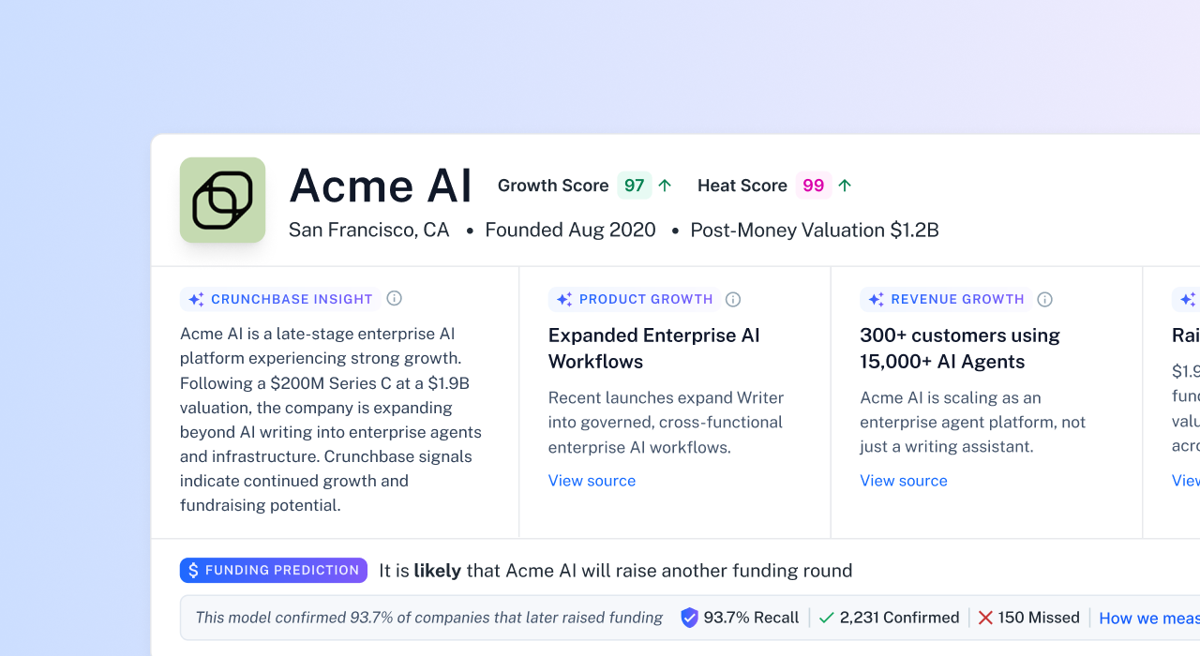
Task: Click the likely funding prediction sentence
Action: 616,571
